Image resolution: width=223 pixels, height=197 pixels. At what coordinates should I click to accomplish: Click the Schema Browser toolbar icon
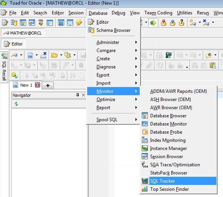[14, 23]
